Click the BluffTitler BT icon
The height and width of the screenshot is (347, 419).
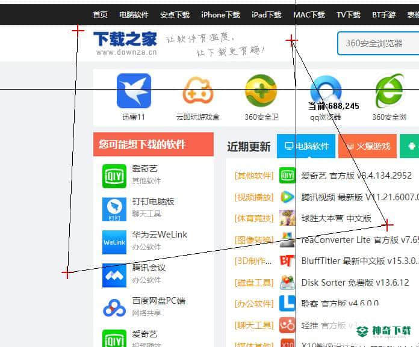[x=287, y=261]
